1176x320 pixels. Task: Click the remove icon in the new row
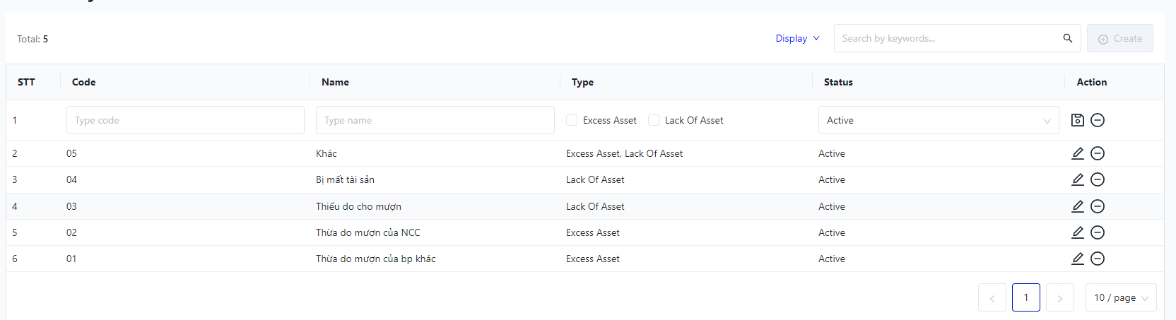[x=1098, y=120]
